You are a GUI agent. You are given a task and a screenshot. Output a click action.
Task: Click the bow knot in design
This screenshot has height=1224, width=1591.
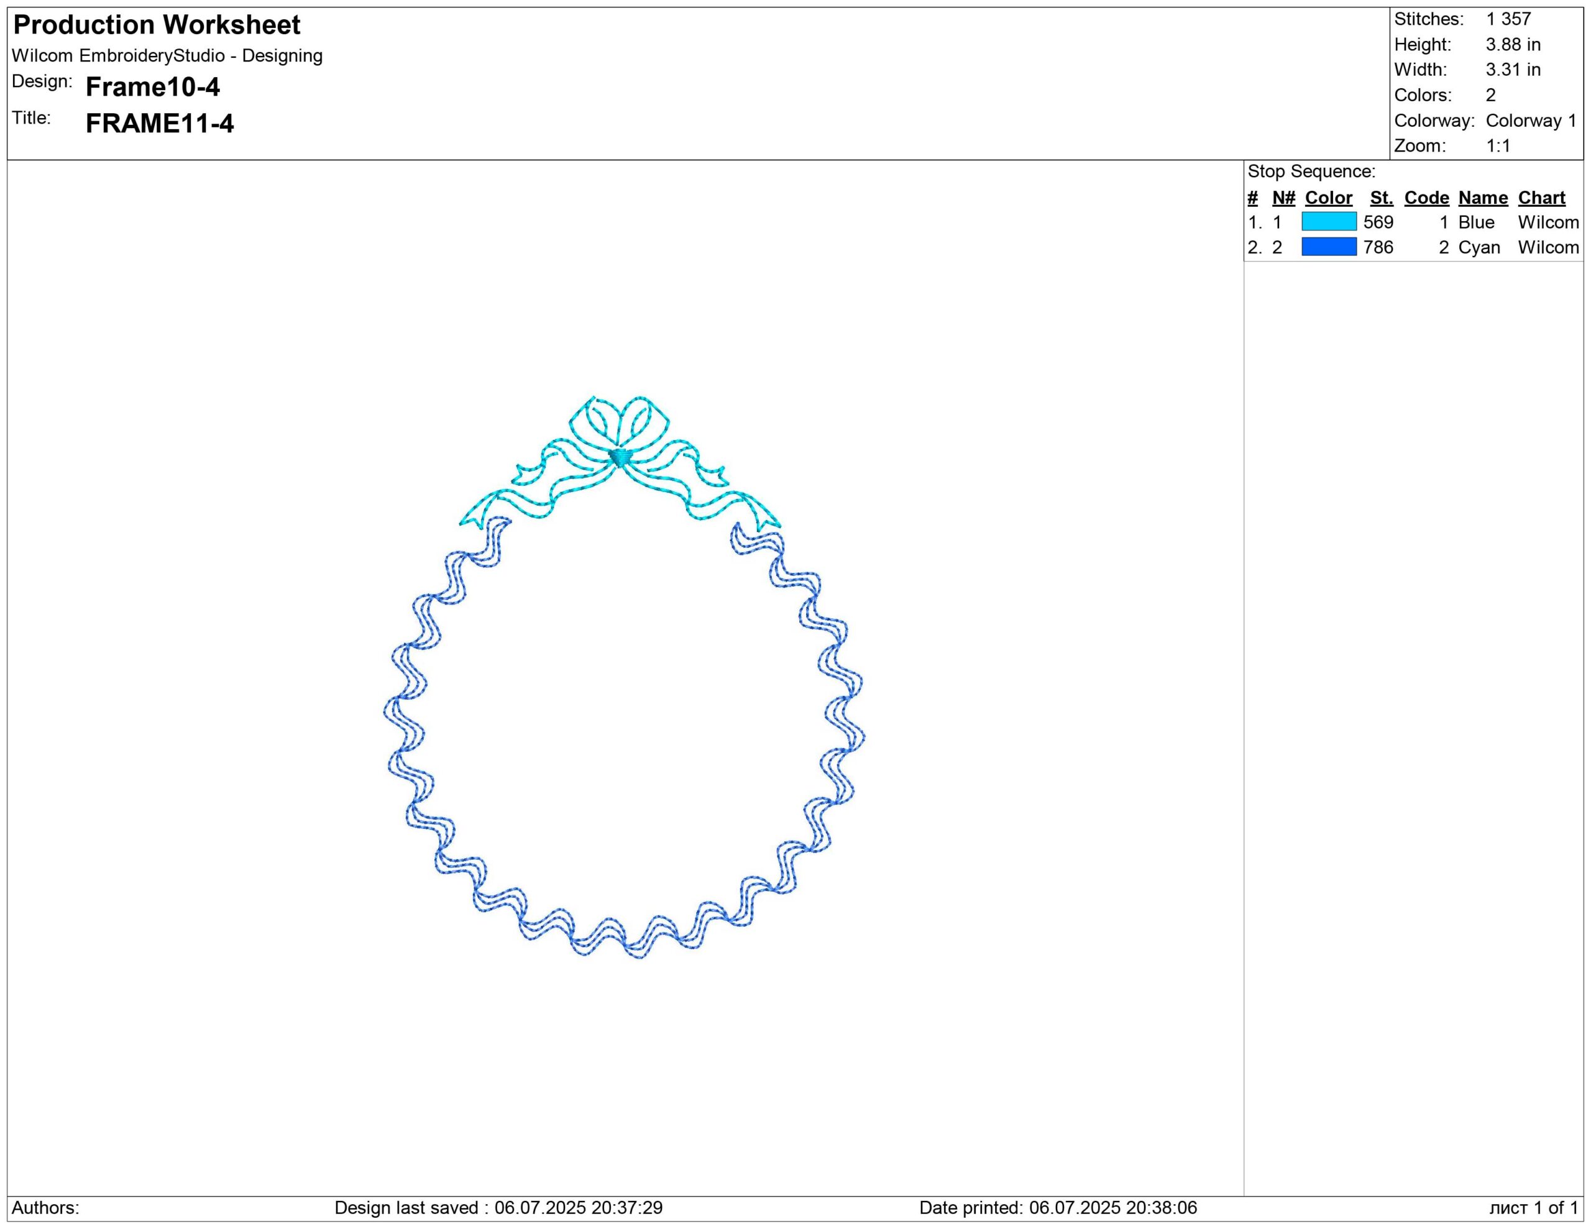(620, 457)
